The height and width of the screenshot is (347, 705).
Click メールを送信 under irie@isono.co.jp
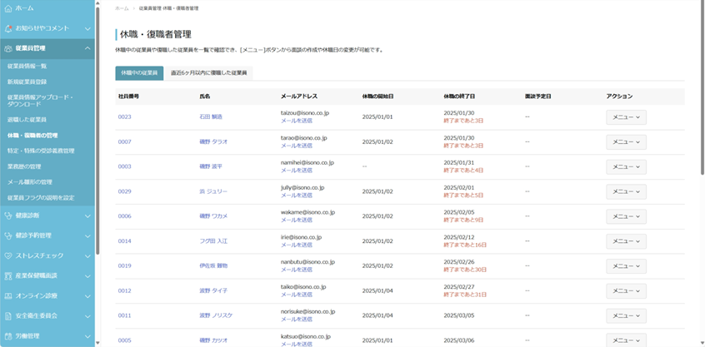pyautogui.click(x=297, y=245)
